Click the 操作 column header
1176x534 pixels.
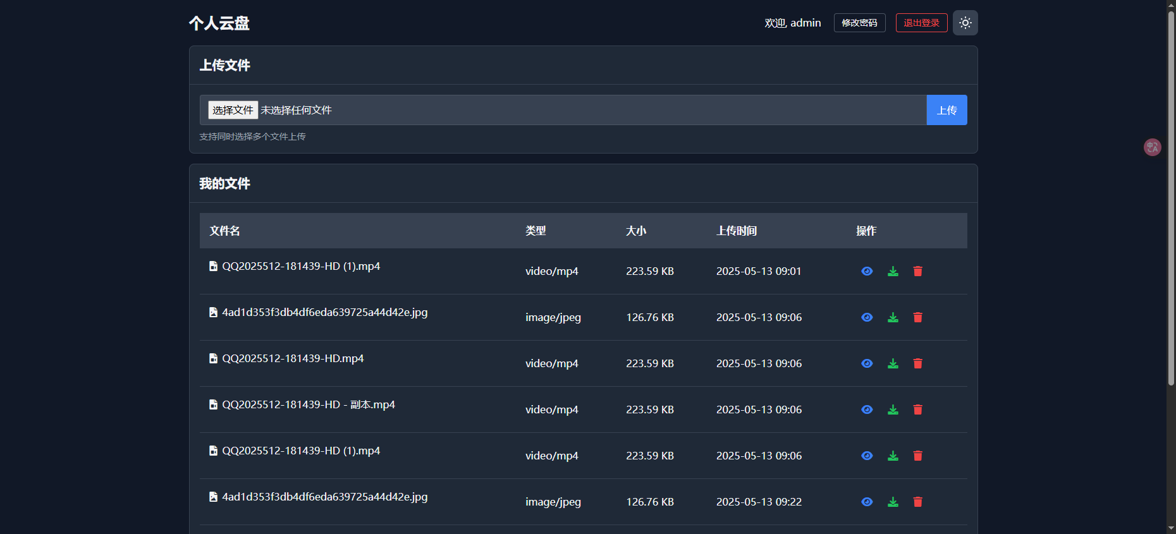[866, 231]
